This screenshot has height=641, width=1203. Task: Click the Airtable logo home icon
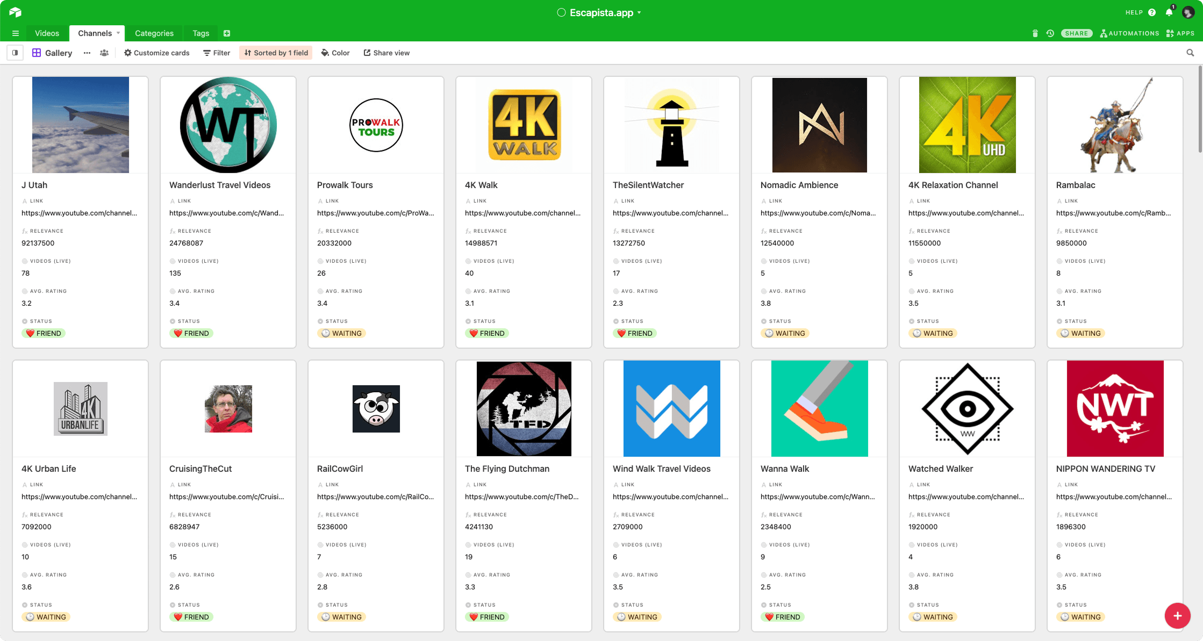click(x=15, y=12)
